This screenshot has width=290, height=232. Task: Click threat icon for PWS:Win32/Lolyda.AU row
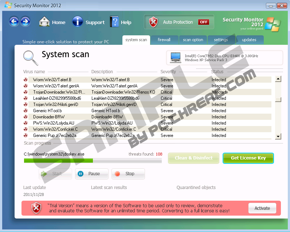pos(26,123)
